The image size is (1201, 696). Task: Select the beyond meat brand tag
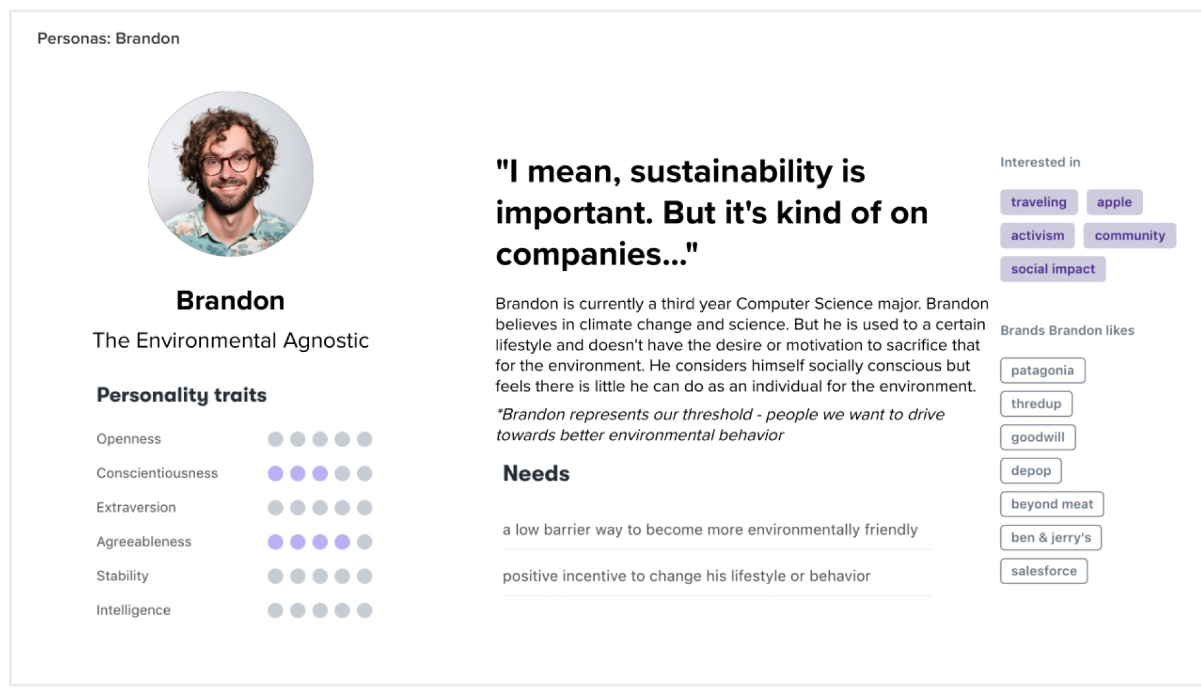(1051, 504)
